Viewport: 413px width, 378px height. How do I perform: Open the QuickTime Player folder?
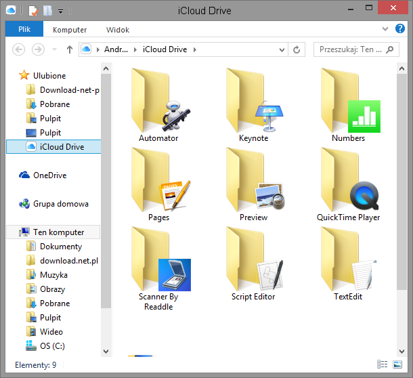(x=348, y=184)
